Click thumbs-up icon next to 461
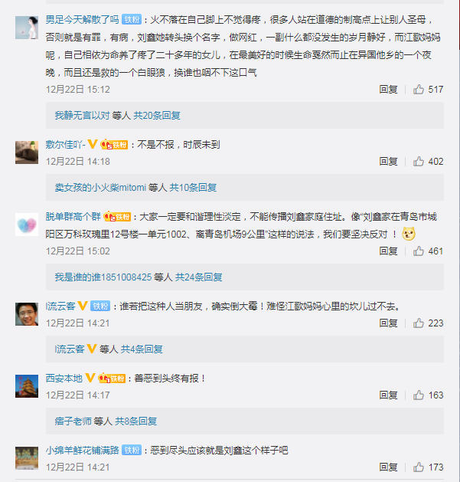The height and width of the screenshot is (482, 460). (418, 251)
